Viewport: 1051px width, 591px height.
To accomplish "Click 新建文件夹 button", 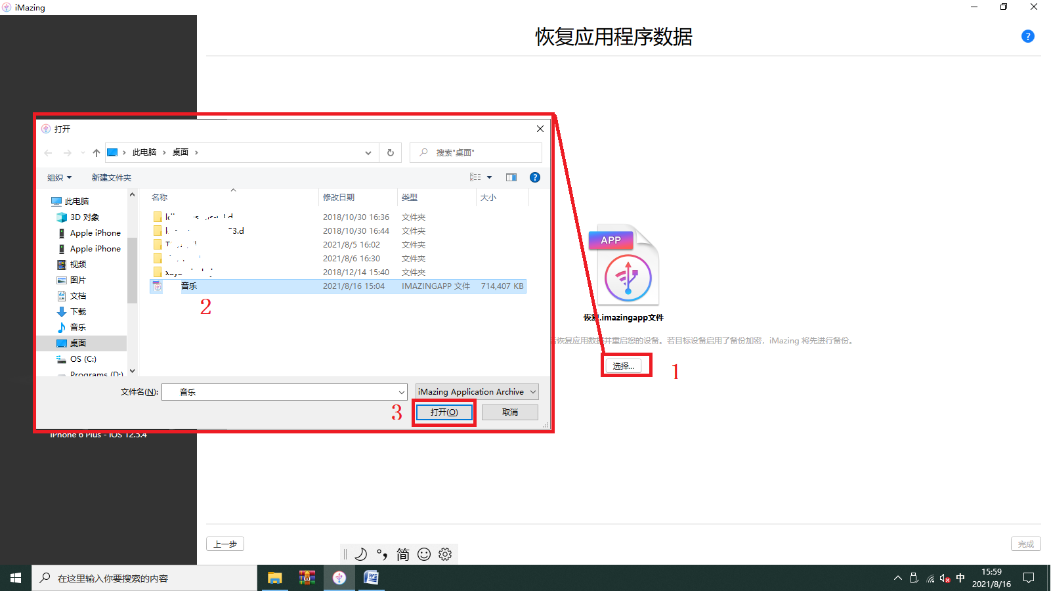I will click(112, 177).
